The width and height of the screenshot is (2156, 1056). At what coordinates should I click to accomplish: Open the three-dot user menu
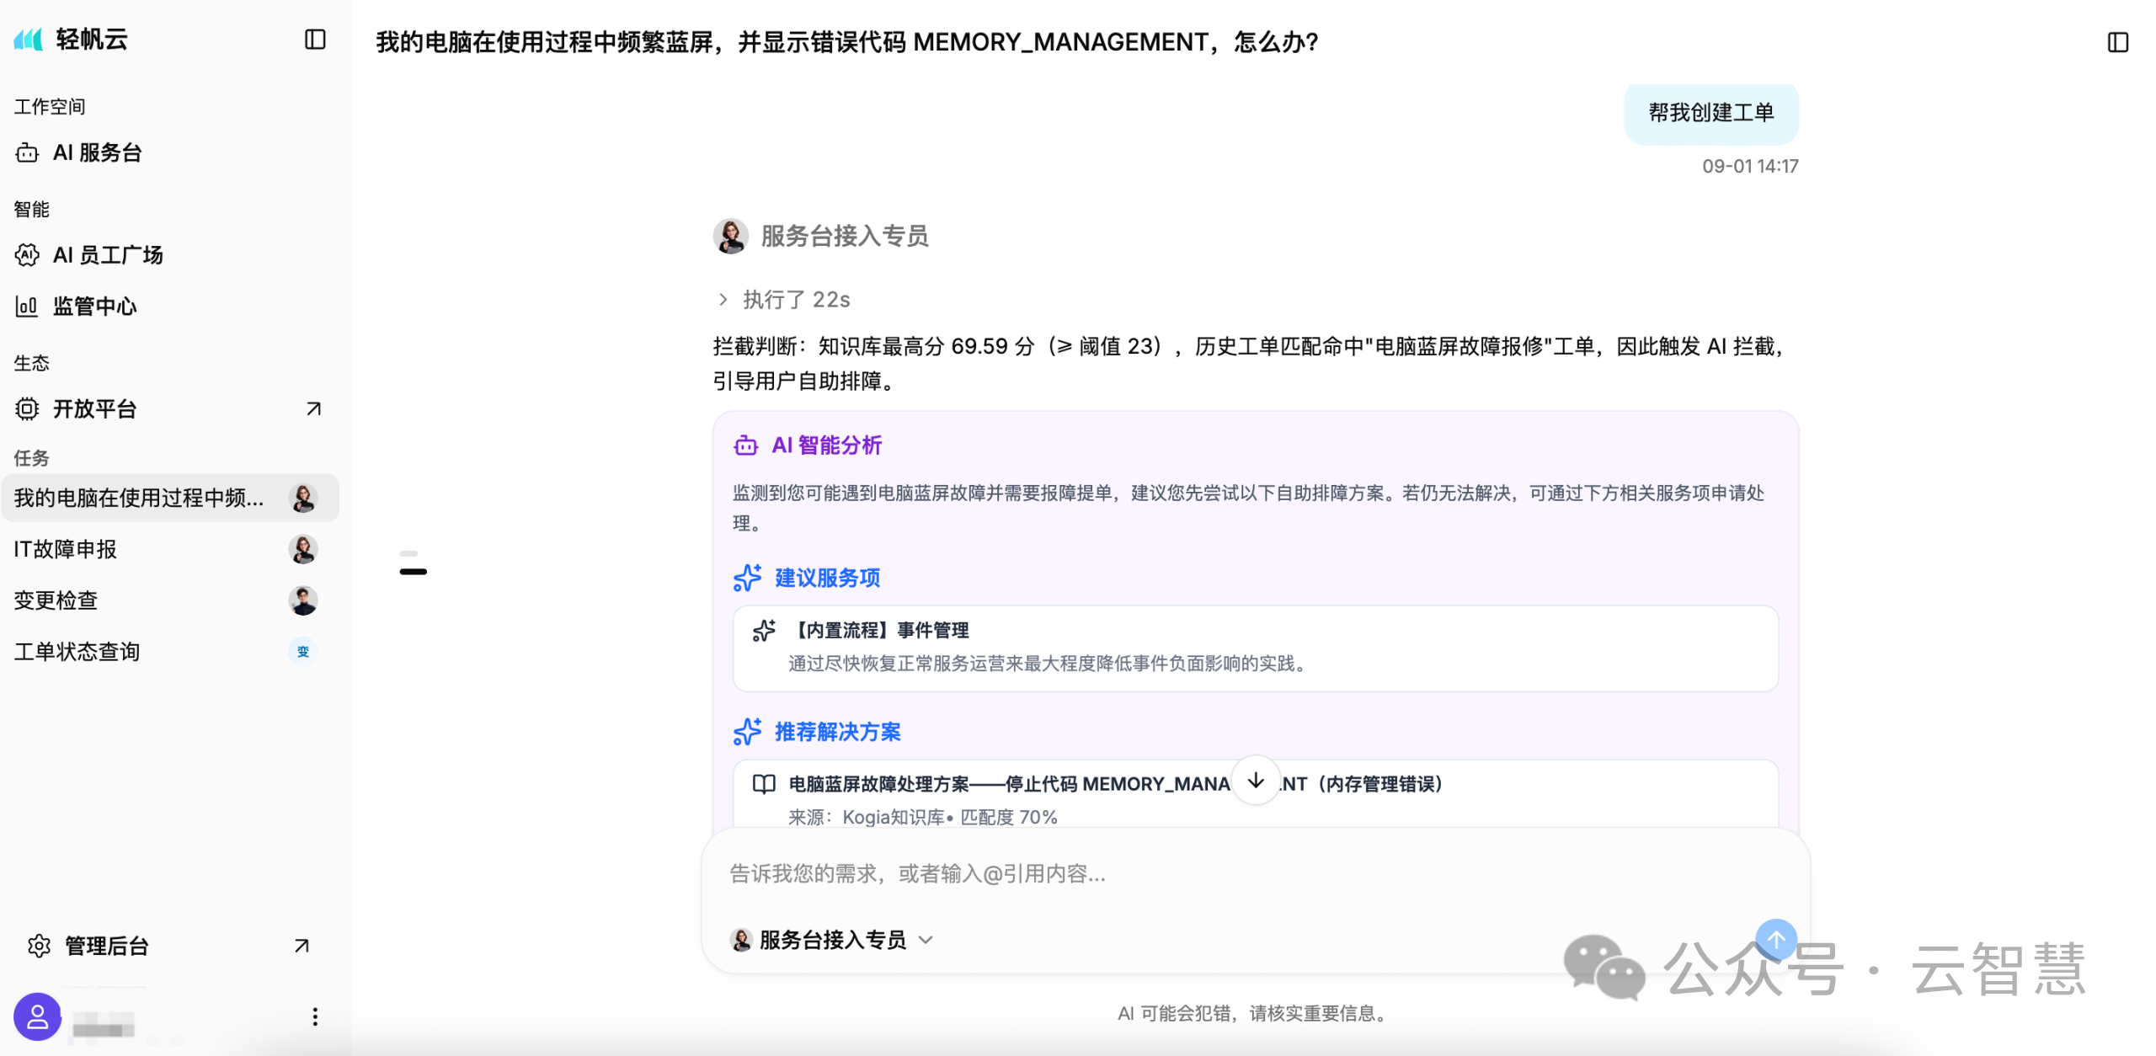(x=315, y=1017)
